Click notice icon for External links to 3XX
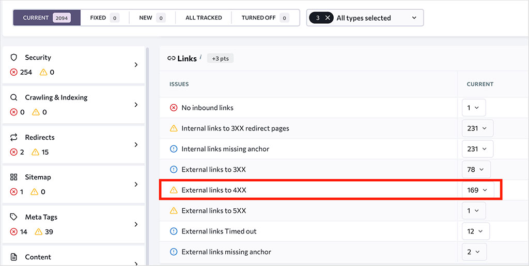The width and height of the screenshot is (529, 266). [174, 170]
